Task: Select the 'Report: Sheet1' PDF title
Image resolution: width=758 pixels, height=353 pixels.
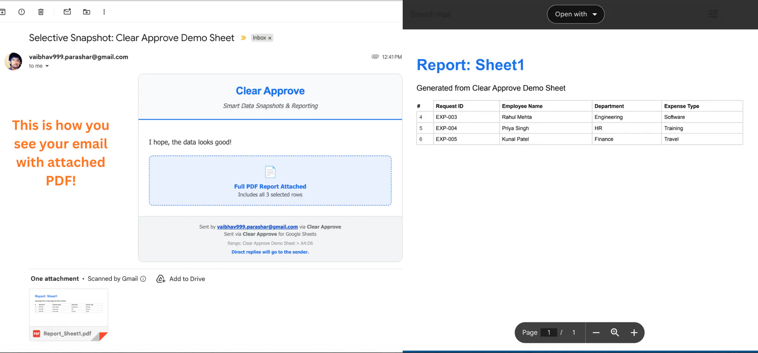Action: pos(470,65)
